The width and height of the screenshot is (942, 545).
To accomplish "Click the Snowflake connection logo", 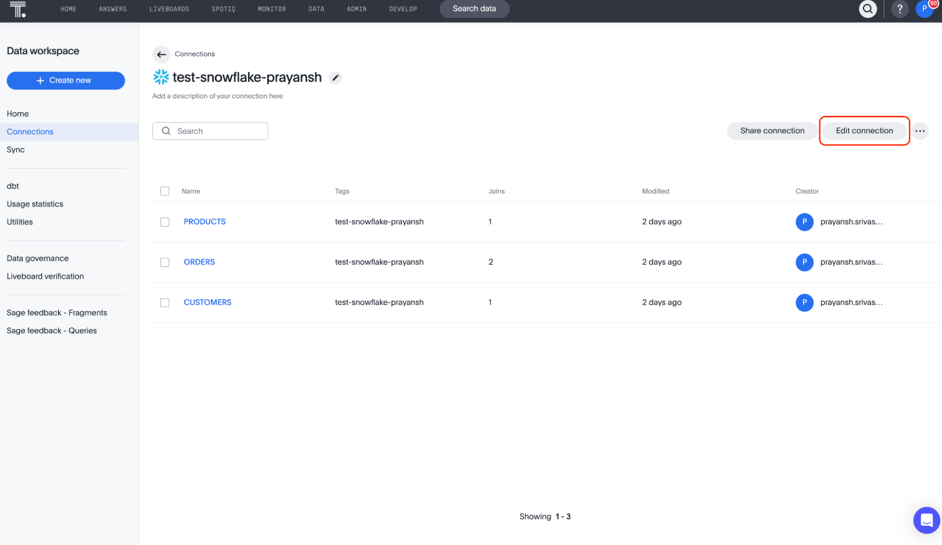I will point(161,77).
